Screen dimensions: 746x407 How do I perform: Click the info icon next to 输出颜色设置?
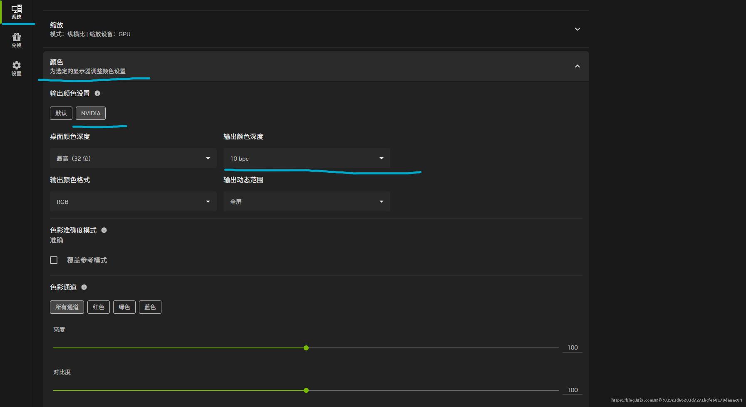(x=97, y=93)
